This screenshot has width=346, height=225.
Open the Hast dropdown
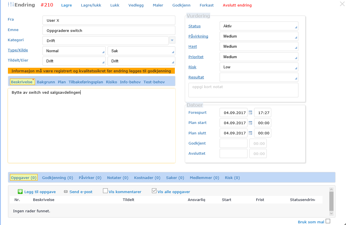(259, 46)
